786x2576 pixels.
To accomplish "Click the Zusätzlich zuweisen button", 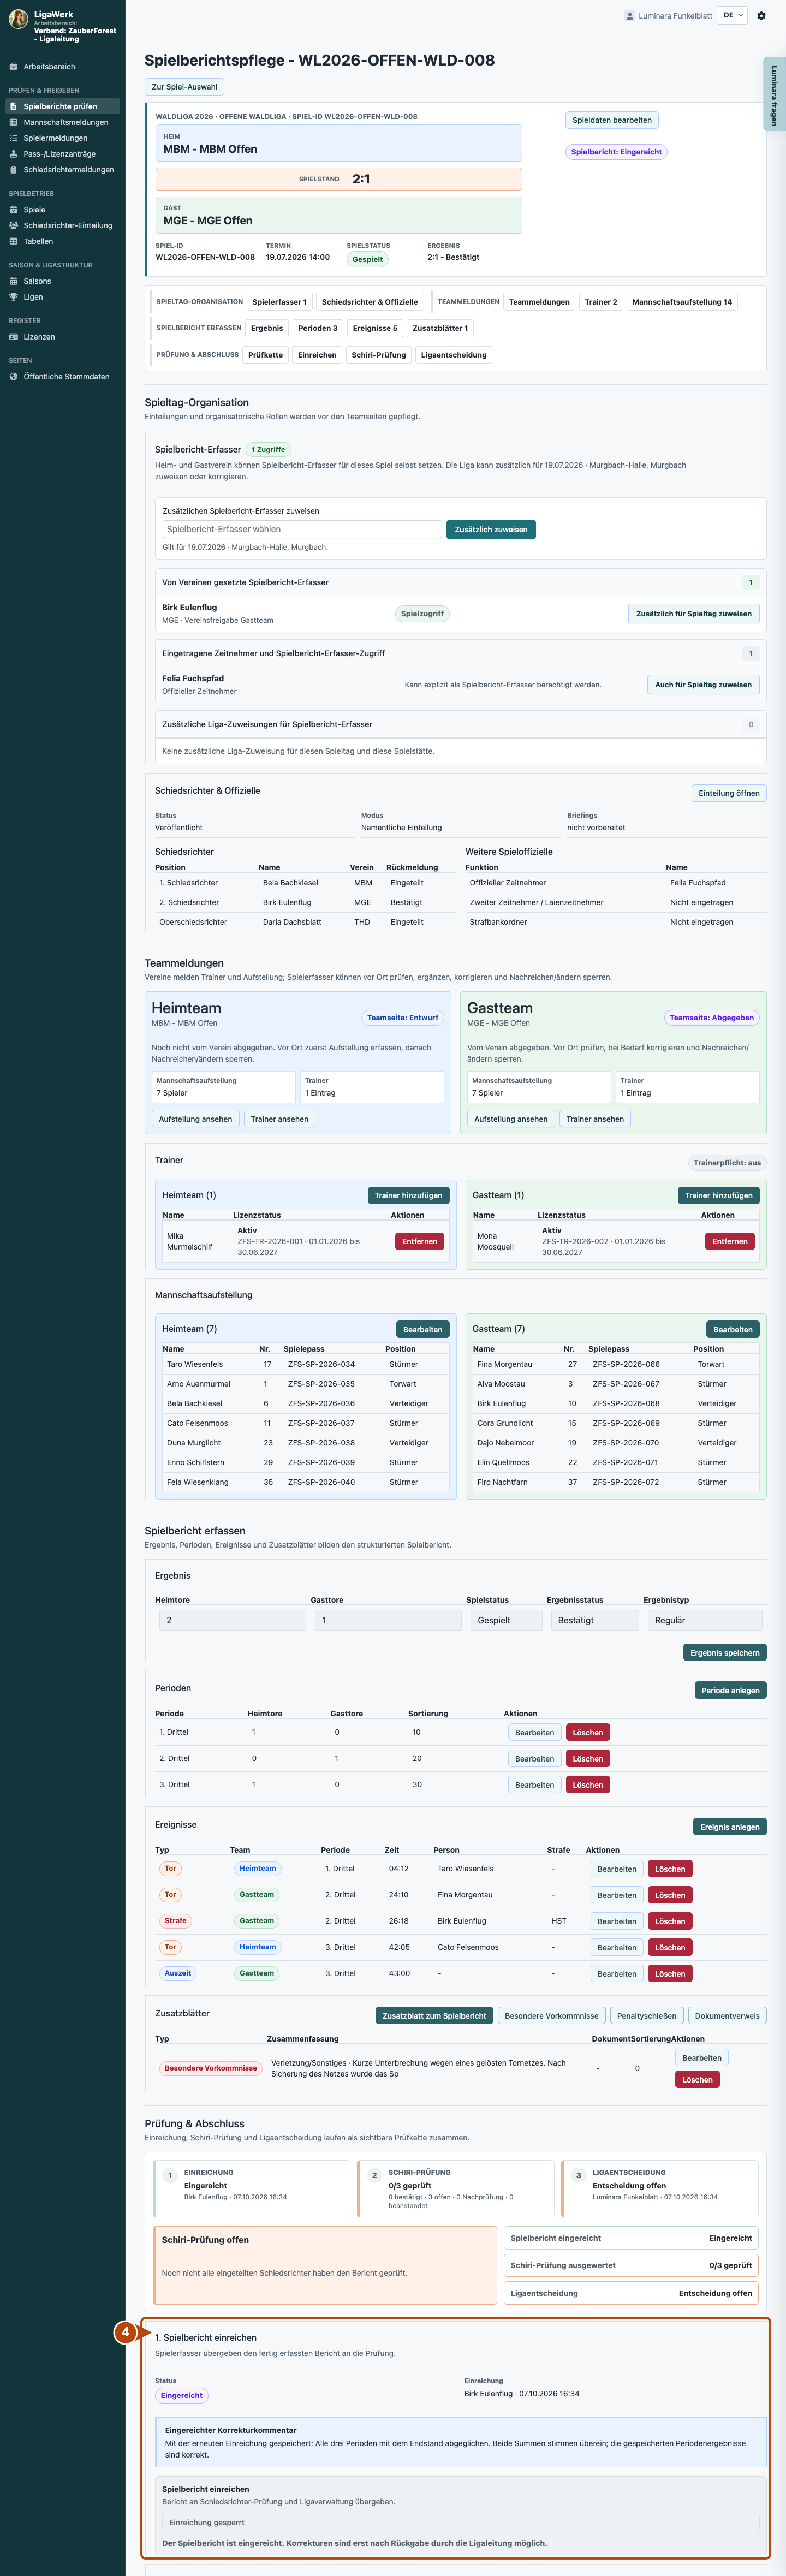I will click(491, 529).
